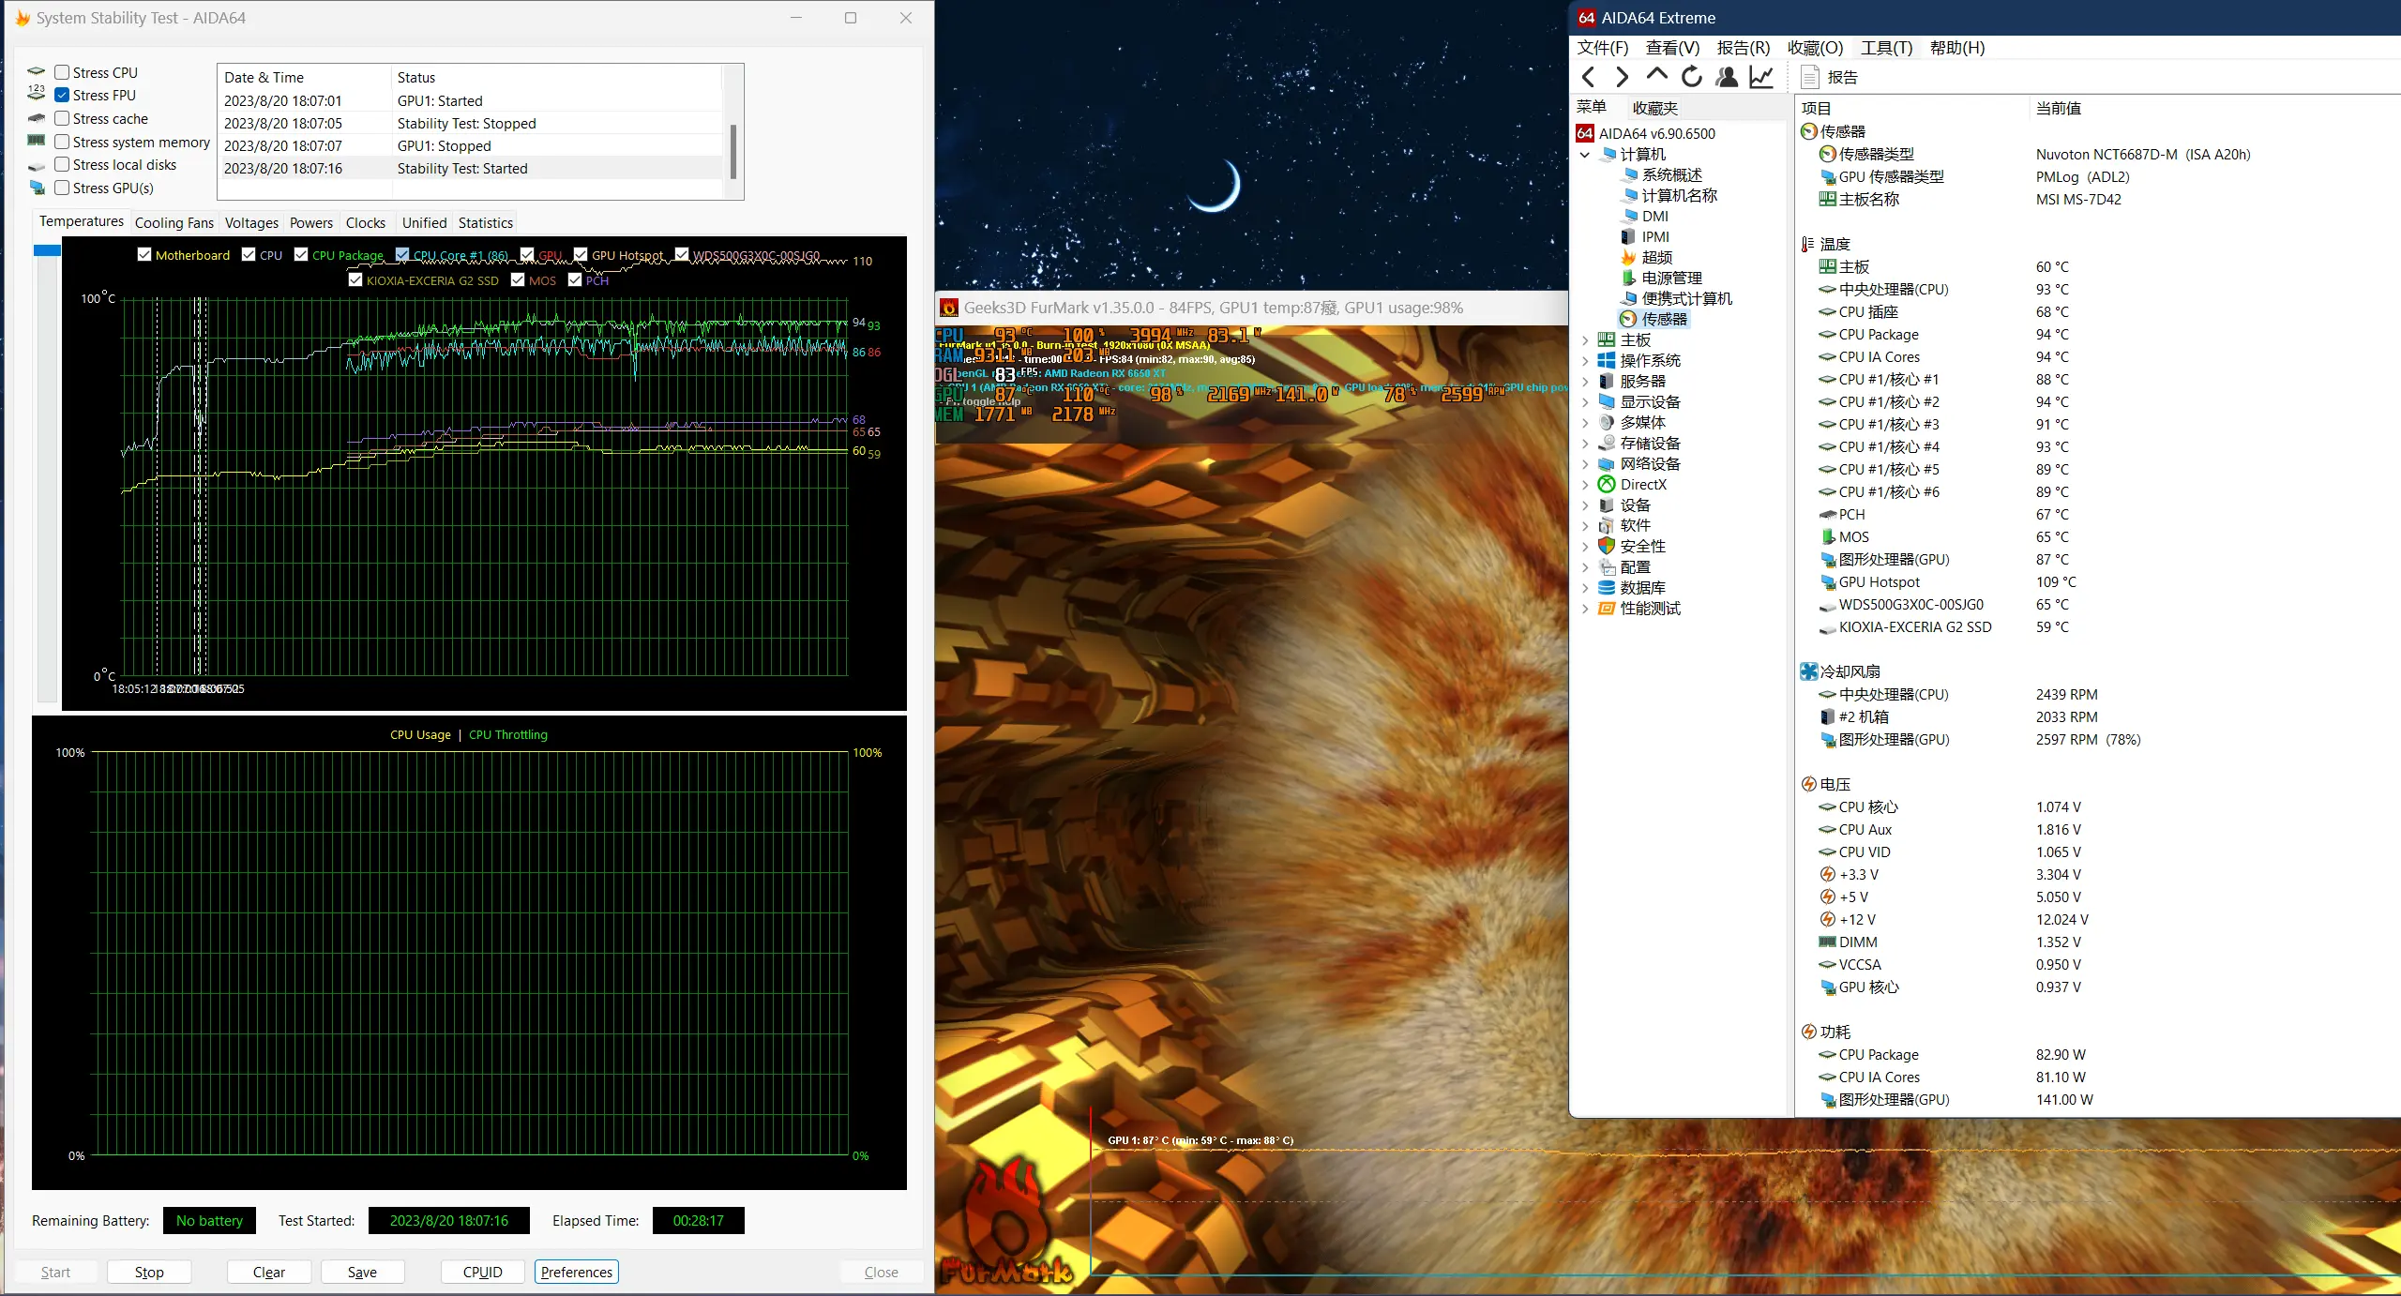Go back in AIDA64 Extreme toolbar
The image size is (2401, 1296).
(1588, 77)
